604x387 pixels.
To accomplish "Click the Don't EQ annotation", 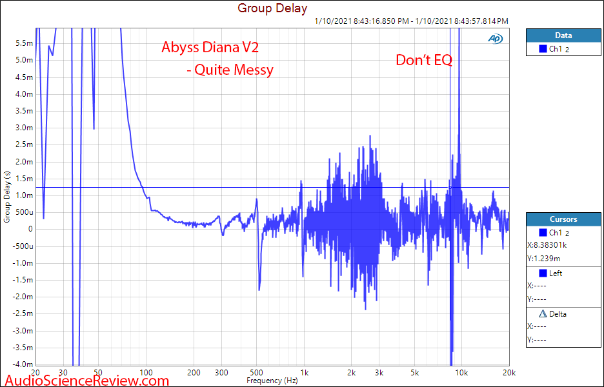I will coord(424,60).
